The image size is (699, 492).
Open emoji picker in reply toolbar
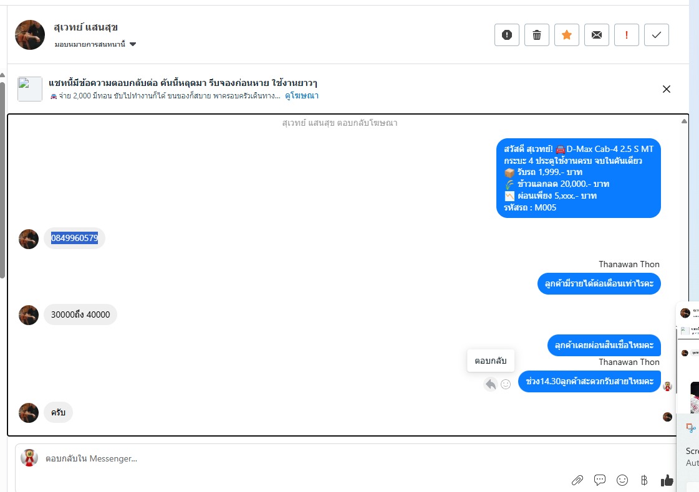point(622,480)
